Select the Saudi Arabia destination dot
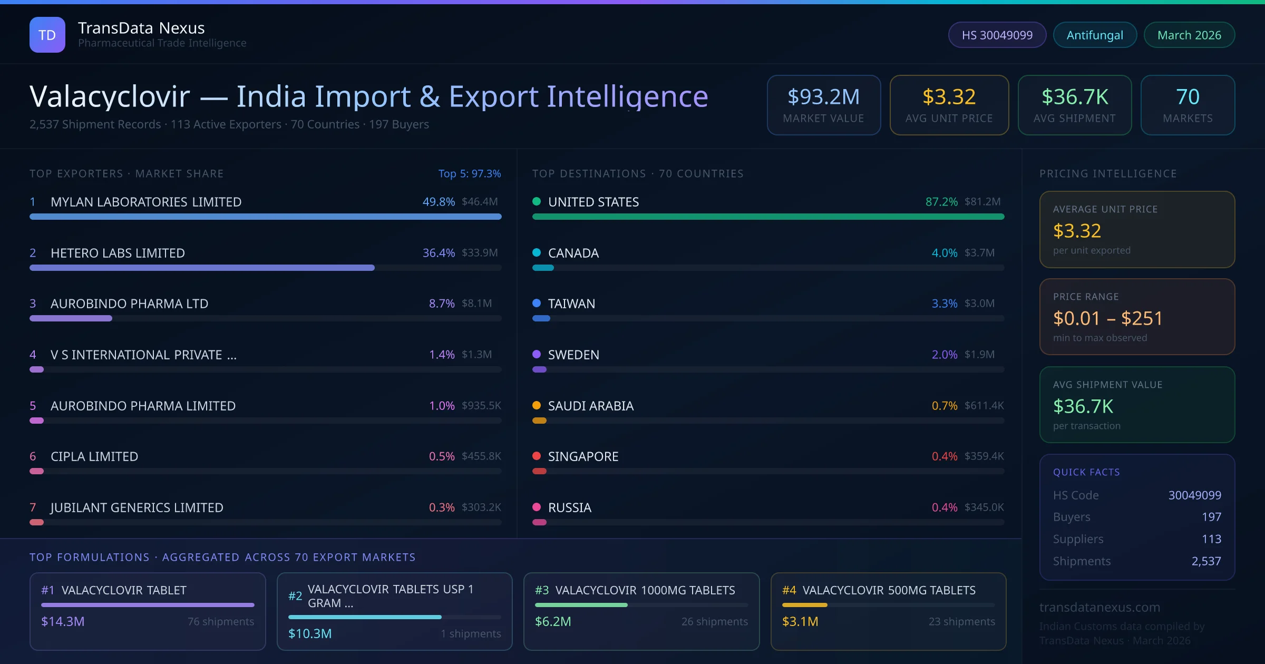The width and height of the screenshot is (1265, 664). point(537,405)
